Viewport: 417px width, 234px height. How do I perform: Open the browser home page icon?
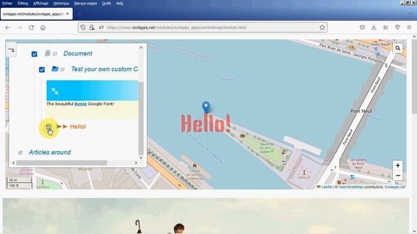[x=43, y=27]
